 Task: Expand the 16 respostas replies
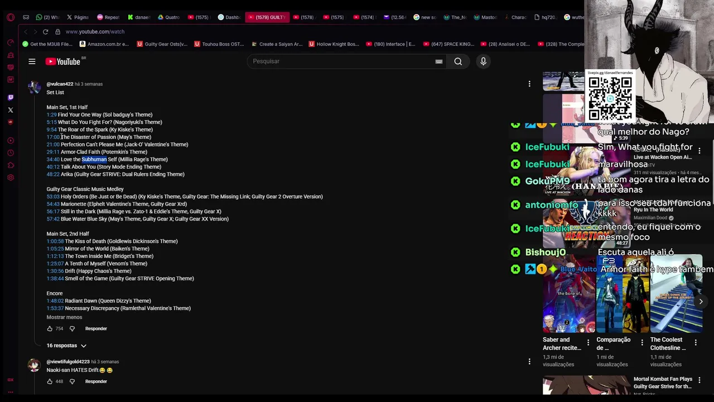[x=66, y=346]
